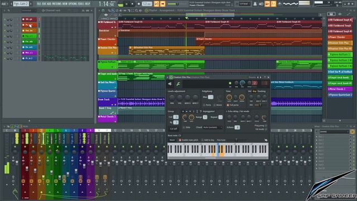Click the Play button in the transport bar

pyautogui.click(x=127, y=4)
